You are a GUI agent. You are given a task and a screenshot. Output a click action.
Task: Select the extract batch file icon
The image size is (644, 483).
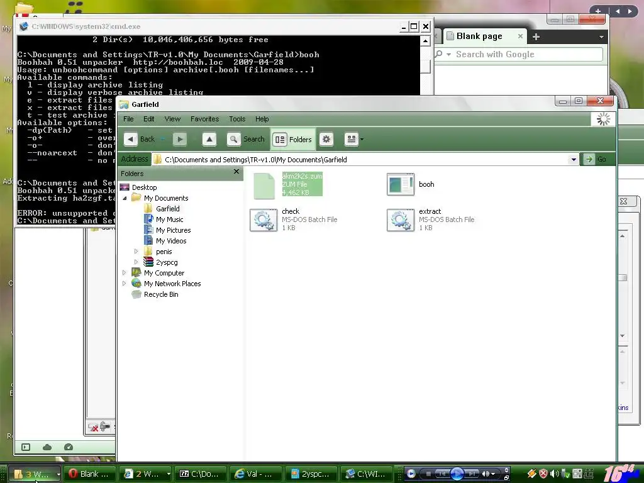pos(401,219)
